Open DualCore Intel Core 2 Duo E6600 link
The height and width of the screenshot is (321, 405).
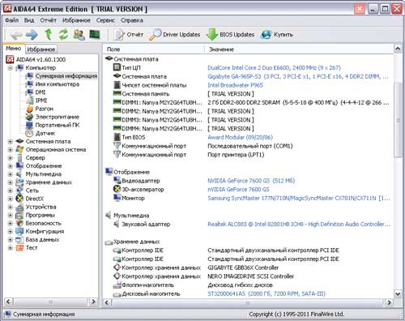[274, 68]
